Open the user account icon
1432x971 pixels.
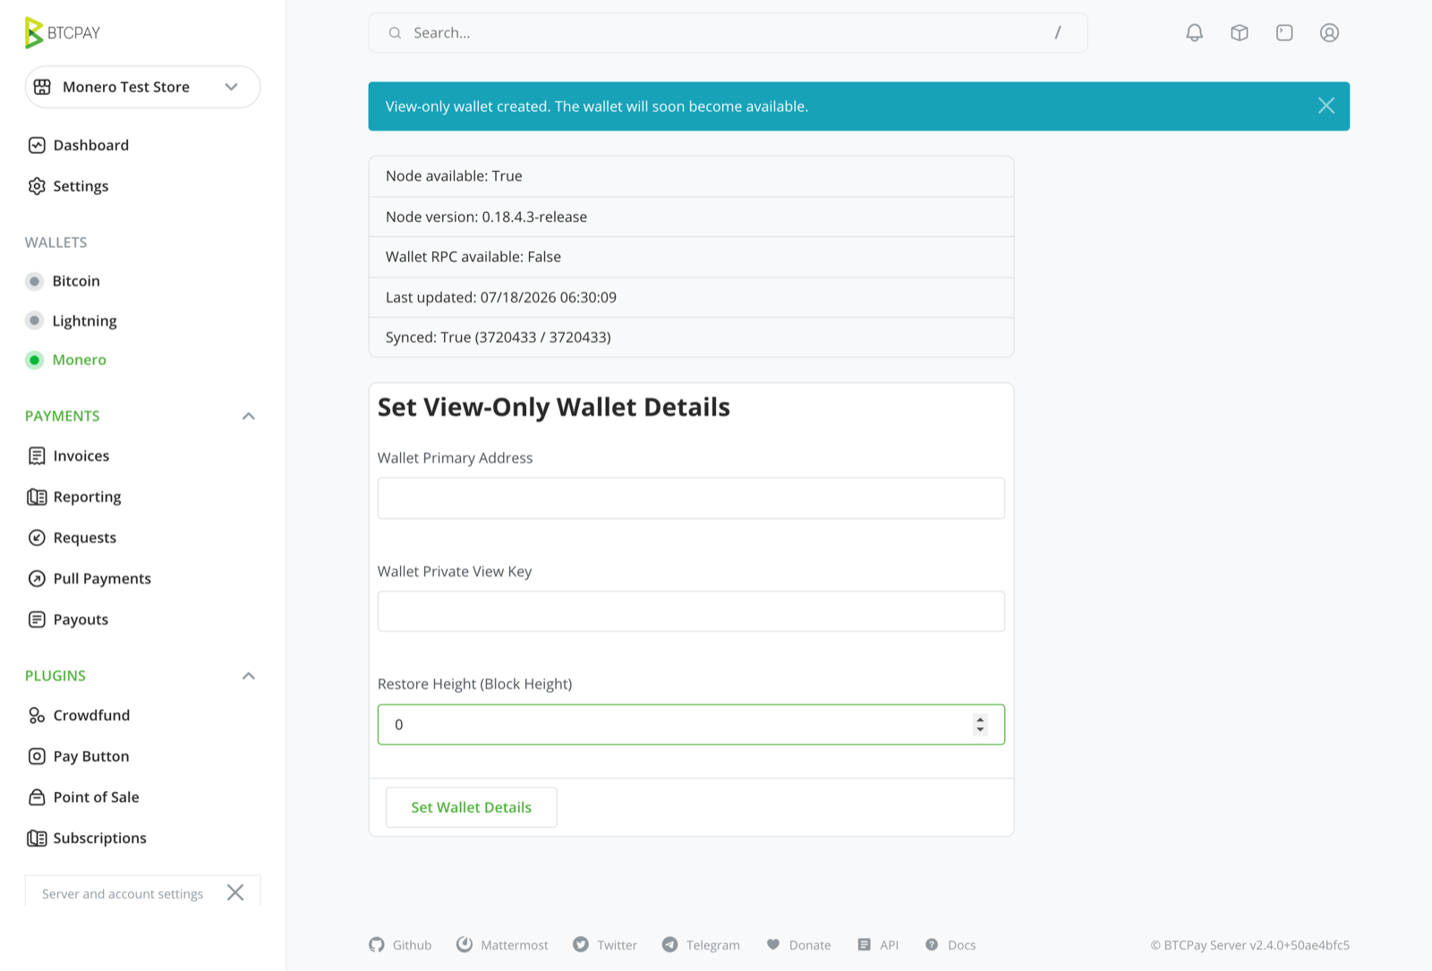[x=1330, y=33]
